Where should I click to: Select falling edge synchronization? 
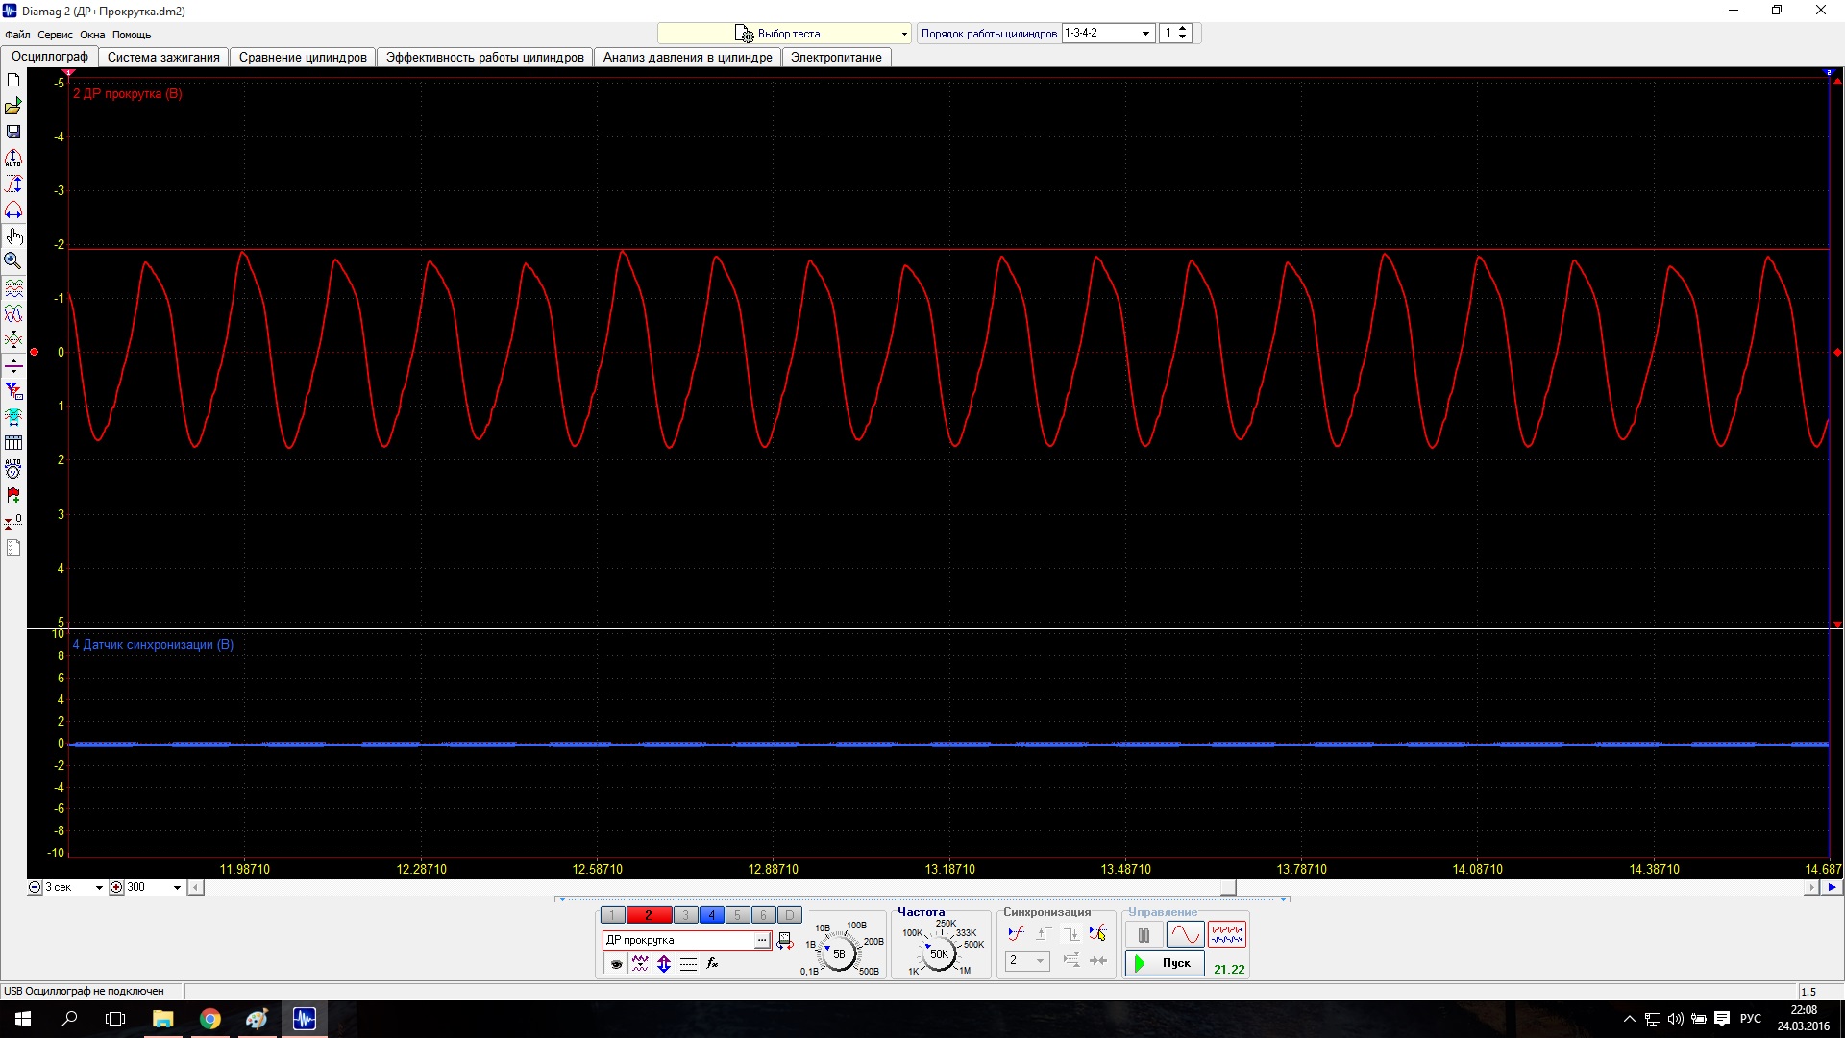click(x=1070, y=934)
